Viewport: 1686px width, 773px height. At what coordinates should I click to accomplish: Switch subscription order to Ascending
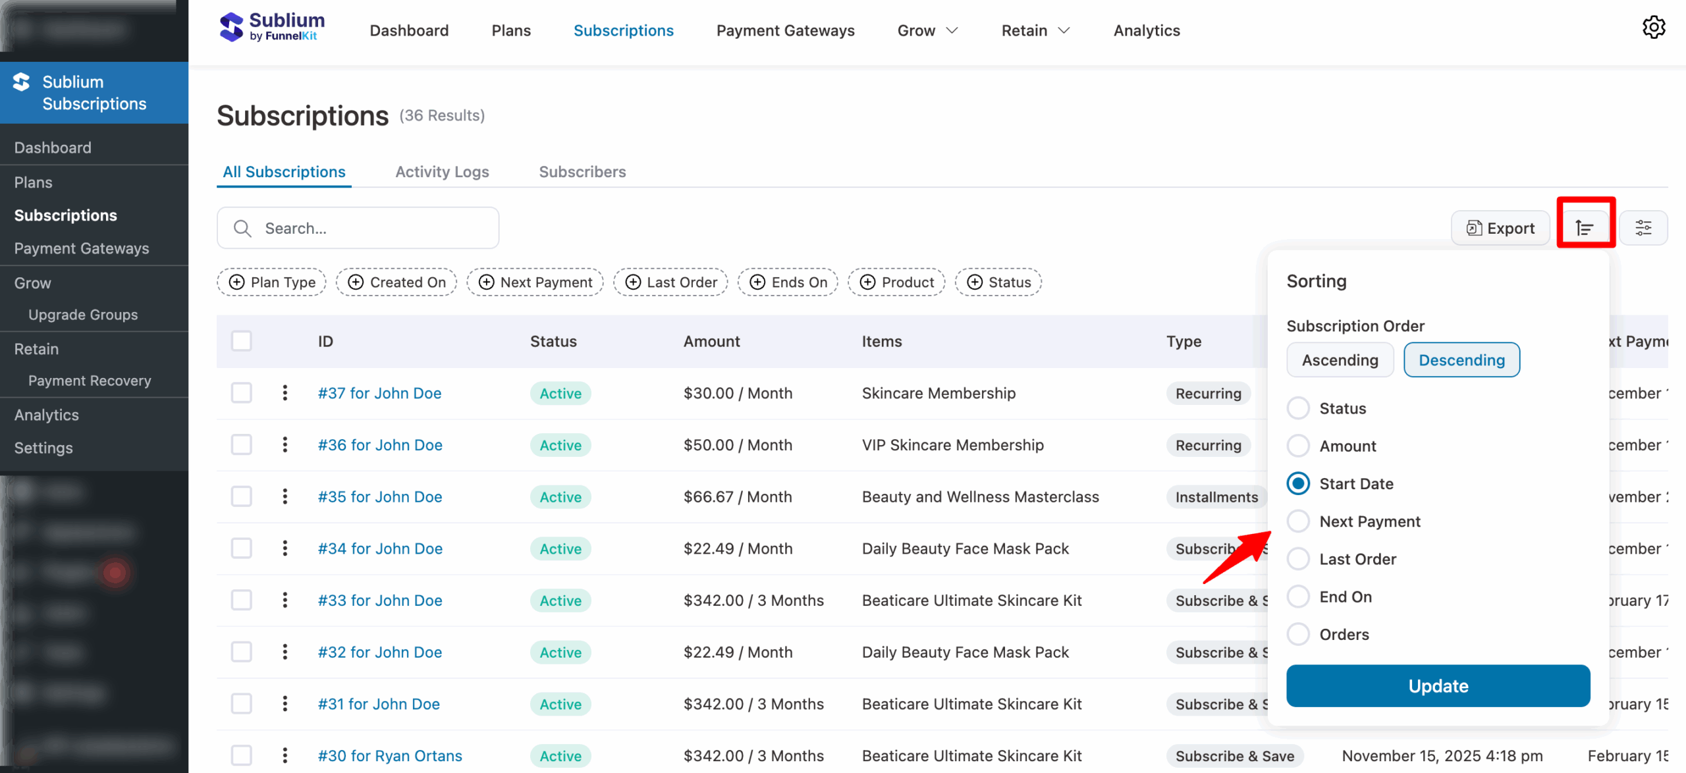coord(1340,360)
